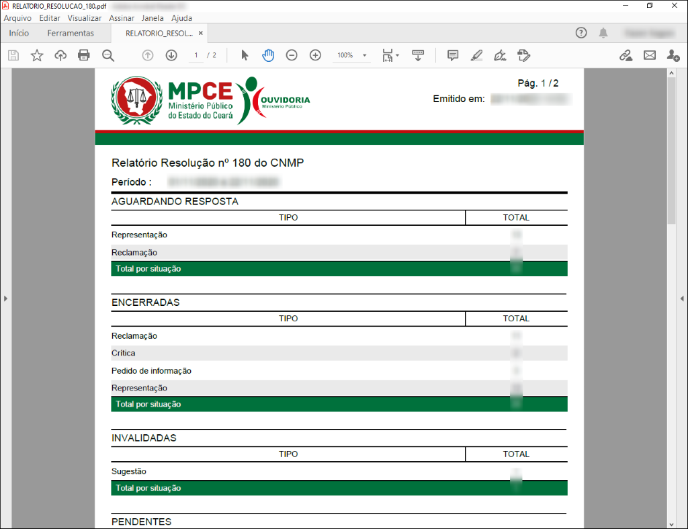Close the RELATORIO_RESOL... document tab
Screen dimensions: 688x529
200,33
